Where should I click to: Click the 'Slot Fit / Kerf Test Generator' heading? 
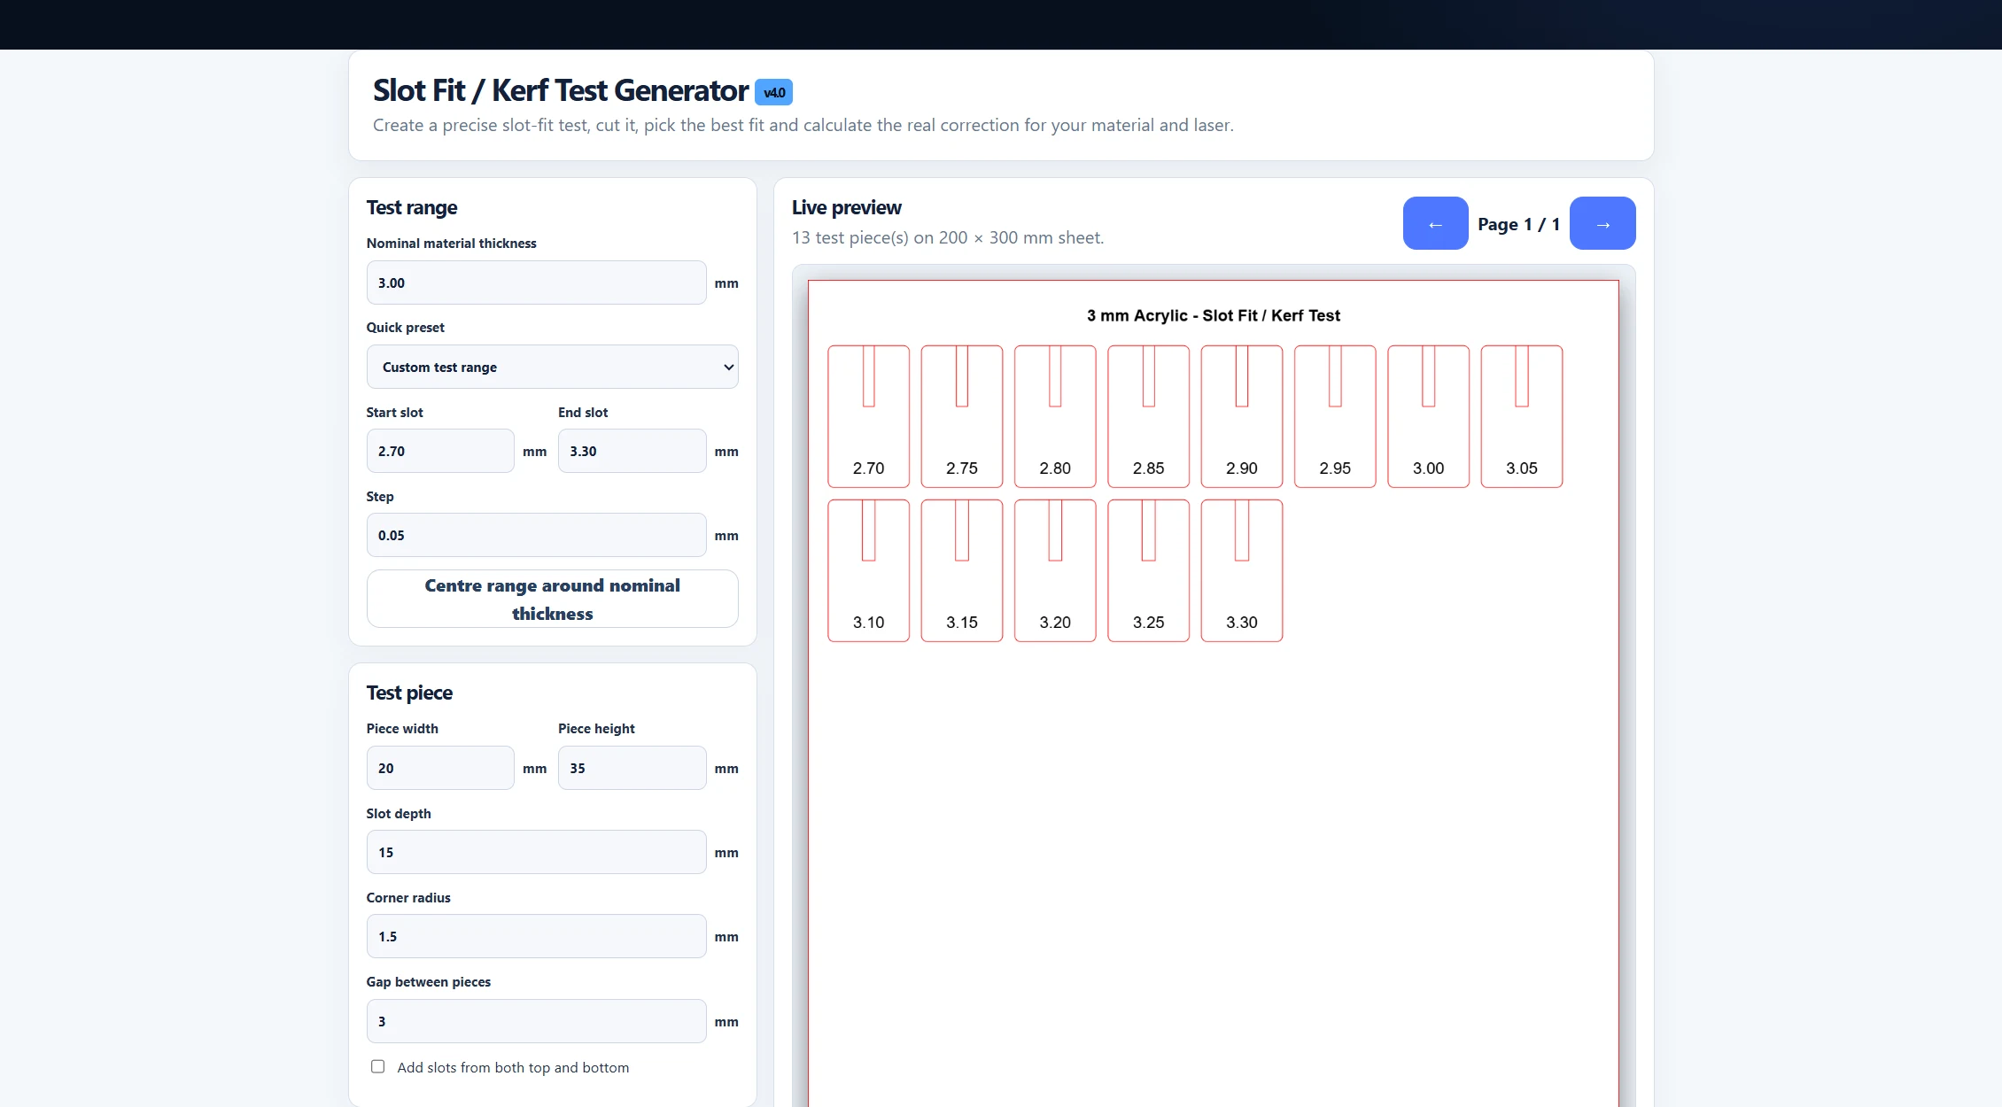click(x=561, y=90)
